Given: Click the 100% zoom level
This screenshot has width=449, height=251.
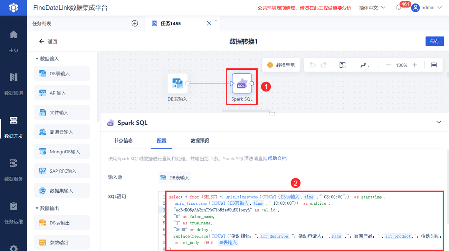Looking at the screenshot, I should (x=402, y=65).
